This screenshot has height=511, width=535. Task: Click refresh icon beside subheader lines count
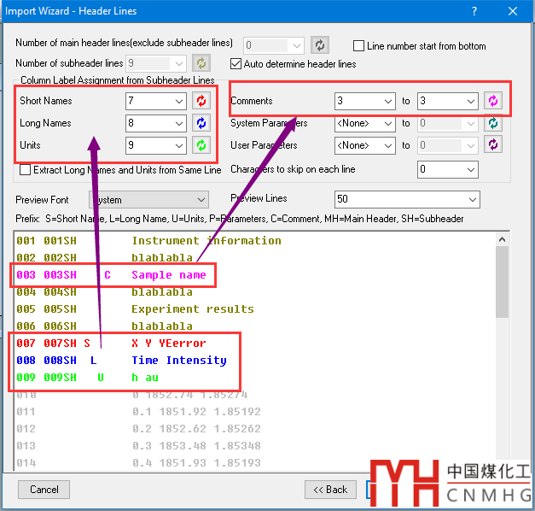(201, 63)
